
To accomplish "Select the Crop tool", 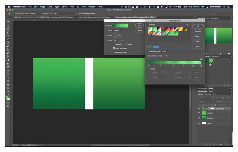I will tap(8, 36).
